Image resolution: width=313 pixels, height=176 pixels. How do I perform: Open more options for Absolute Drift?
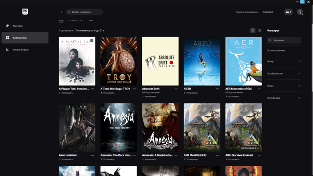pos(176,89)
